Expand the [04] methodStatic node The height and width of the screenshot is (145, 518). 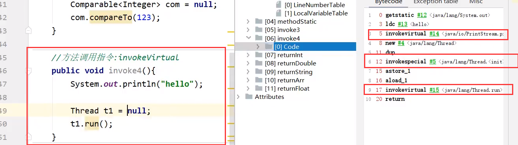[x=248, y=22]
